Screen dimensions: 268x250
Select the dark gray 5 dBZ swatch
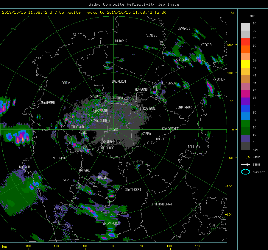point(245,146)
